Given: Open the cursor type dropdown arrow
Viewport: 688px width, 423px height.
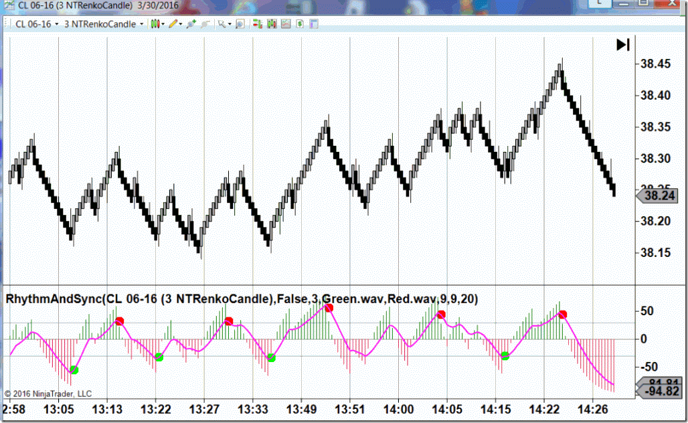Looking at the screenshot, I should click(x=230, y=25).
